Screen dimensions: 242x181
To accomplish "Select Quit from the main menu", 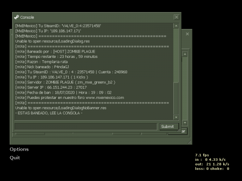I will pyautogui.click(x=15, y=158).
